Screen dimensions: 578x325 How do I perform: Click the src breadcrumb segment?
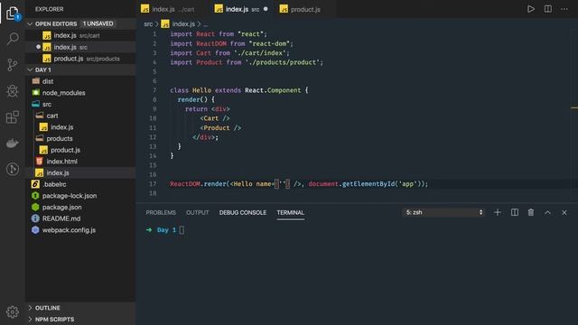[148, 24]
